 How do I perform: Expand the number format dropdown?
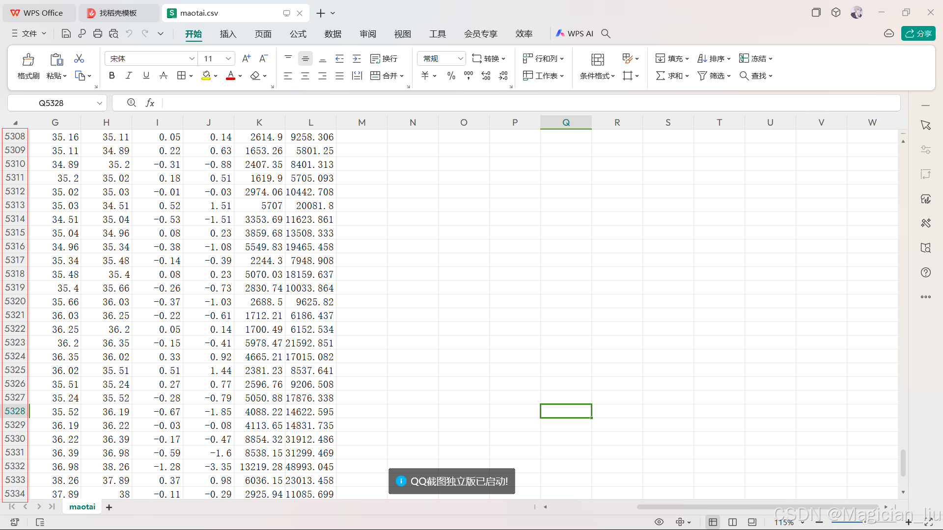tap(460, 58)
